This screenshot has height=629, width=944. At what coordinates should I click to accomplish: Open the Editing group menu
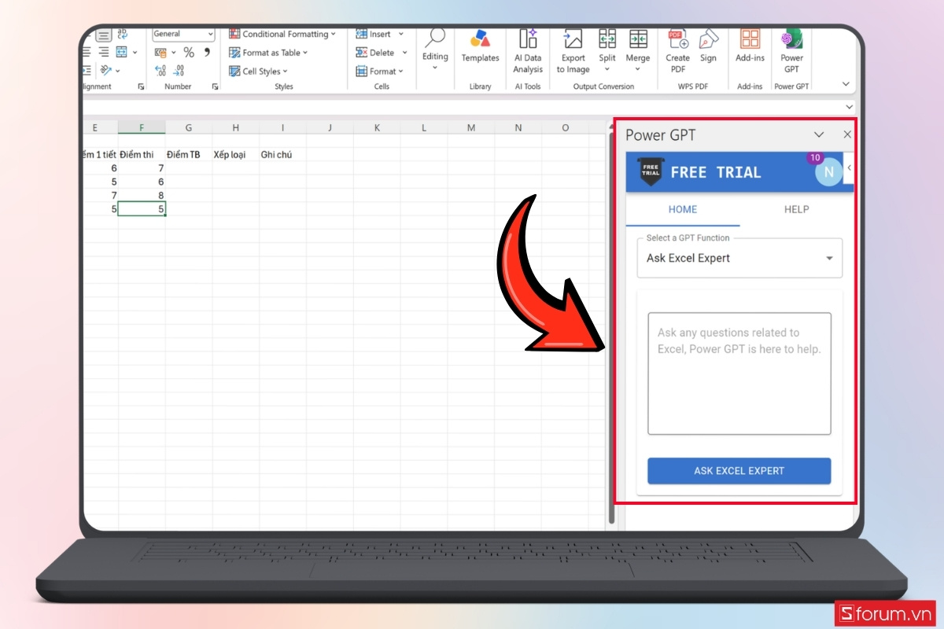click(435, 50)
